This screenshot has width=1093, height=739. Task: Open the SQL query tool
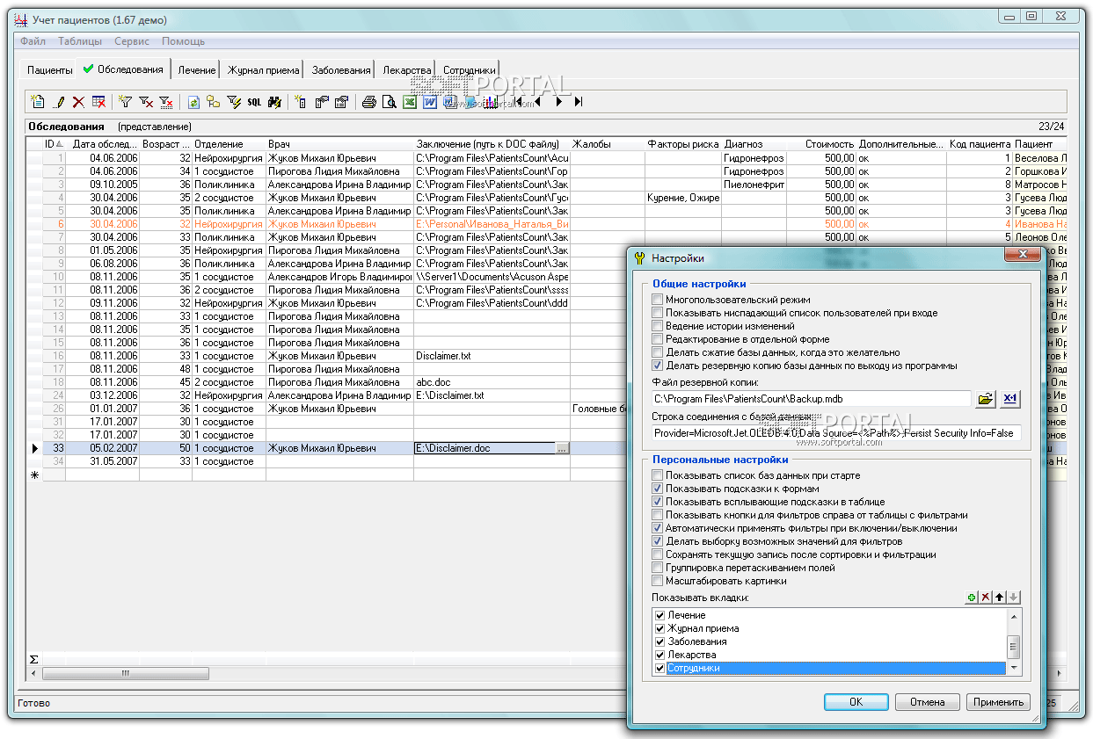point(254,102)
